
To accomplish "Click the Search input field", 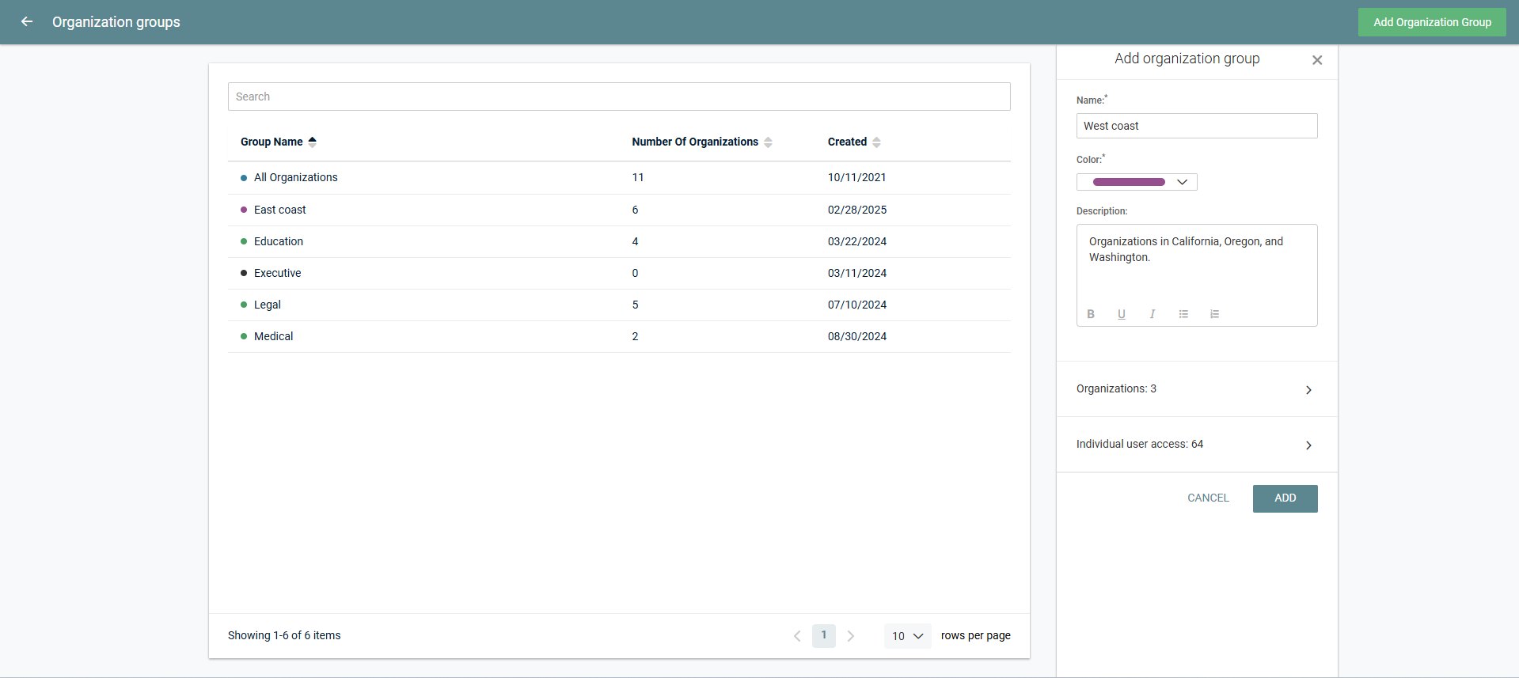I will point(619,97).
